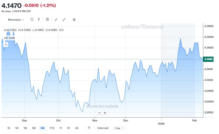Open the comparison brackets tool

32,20
